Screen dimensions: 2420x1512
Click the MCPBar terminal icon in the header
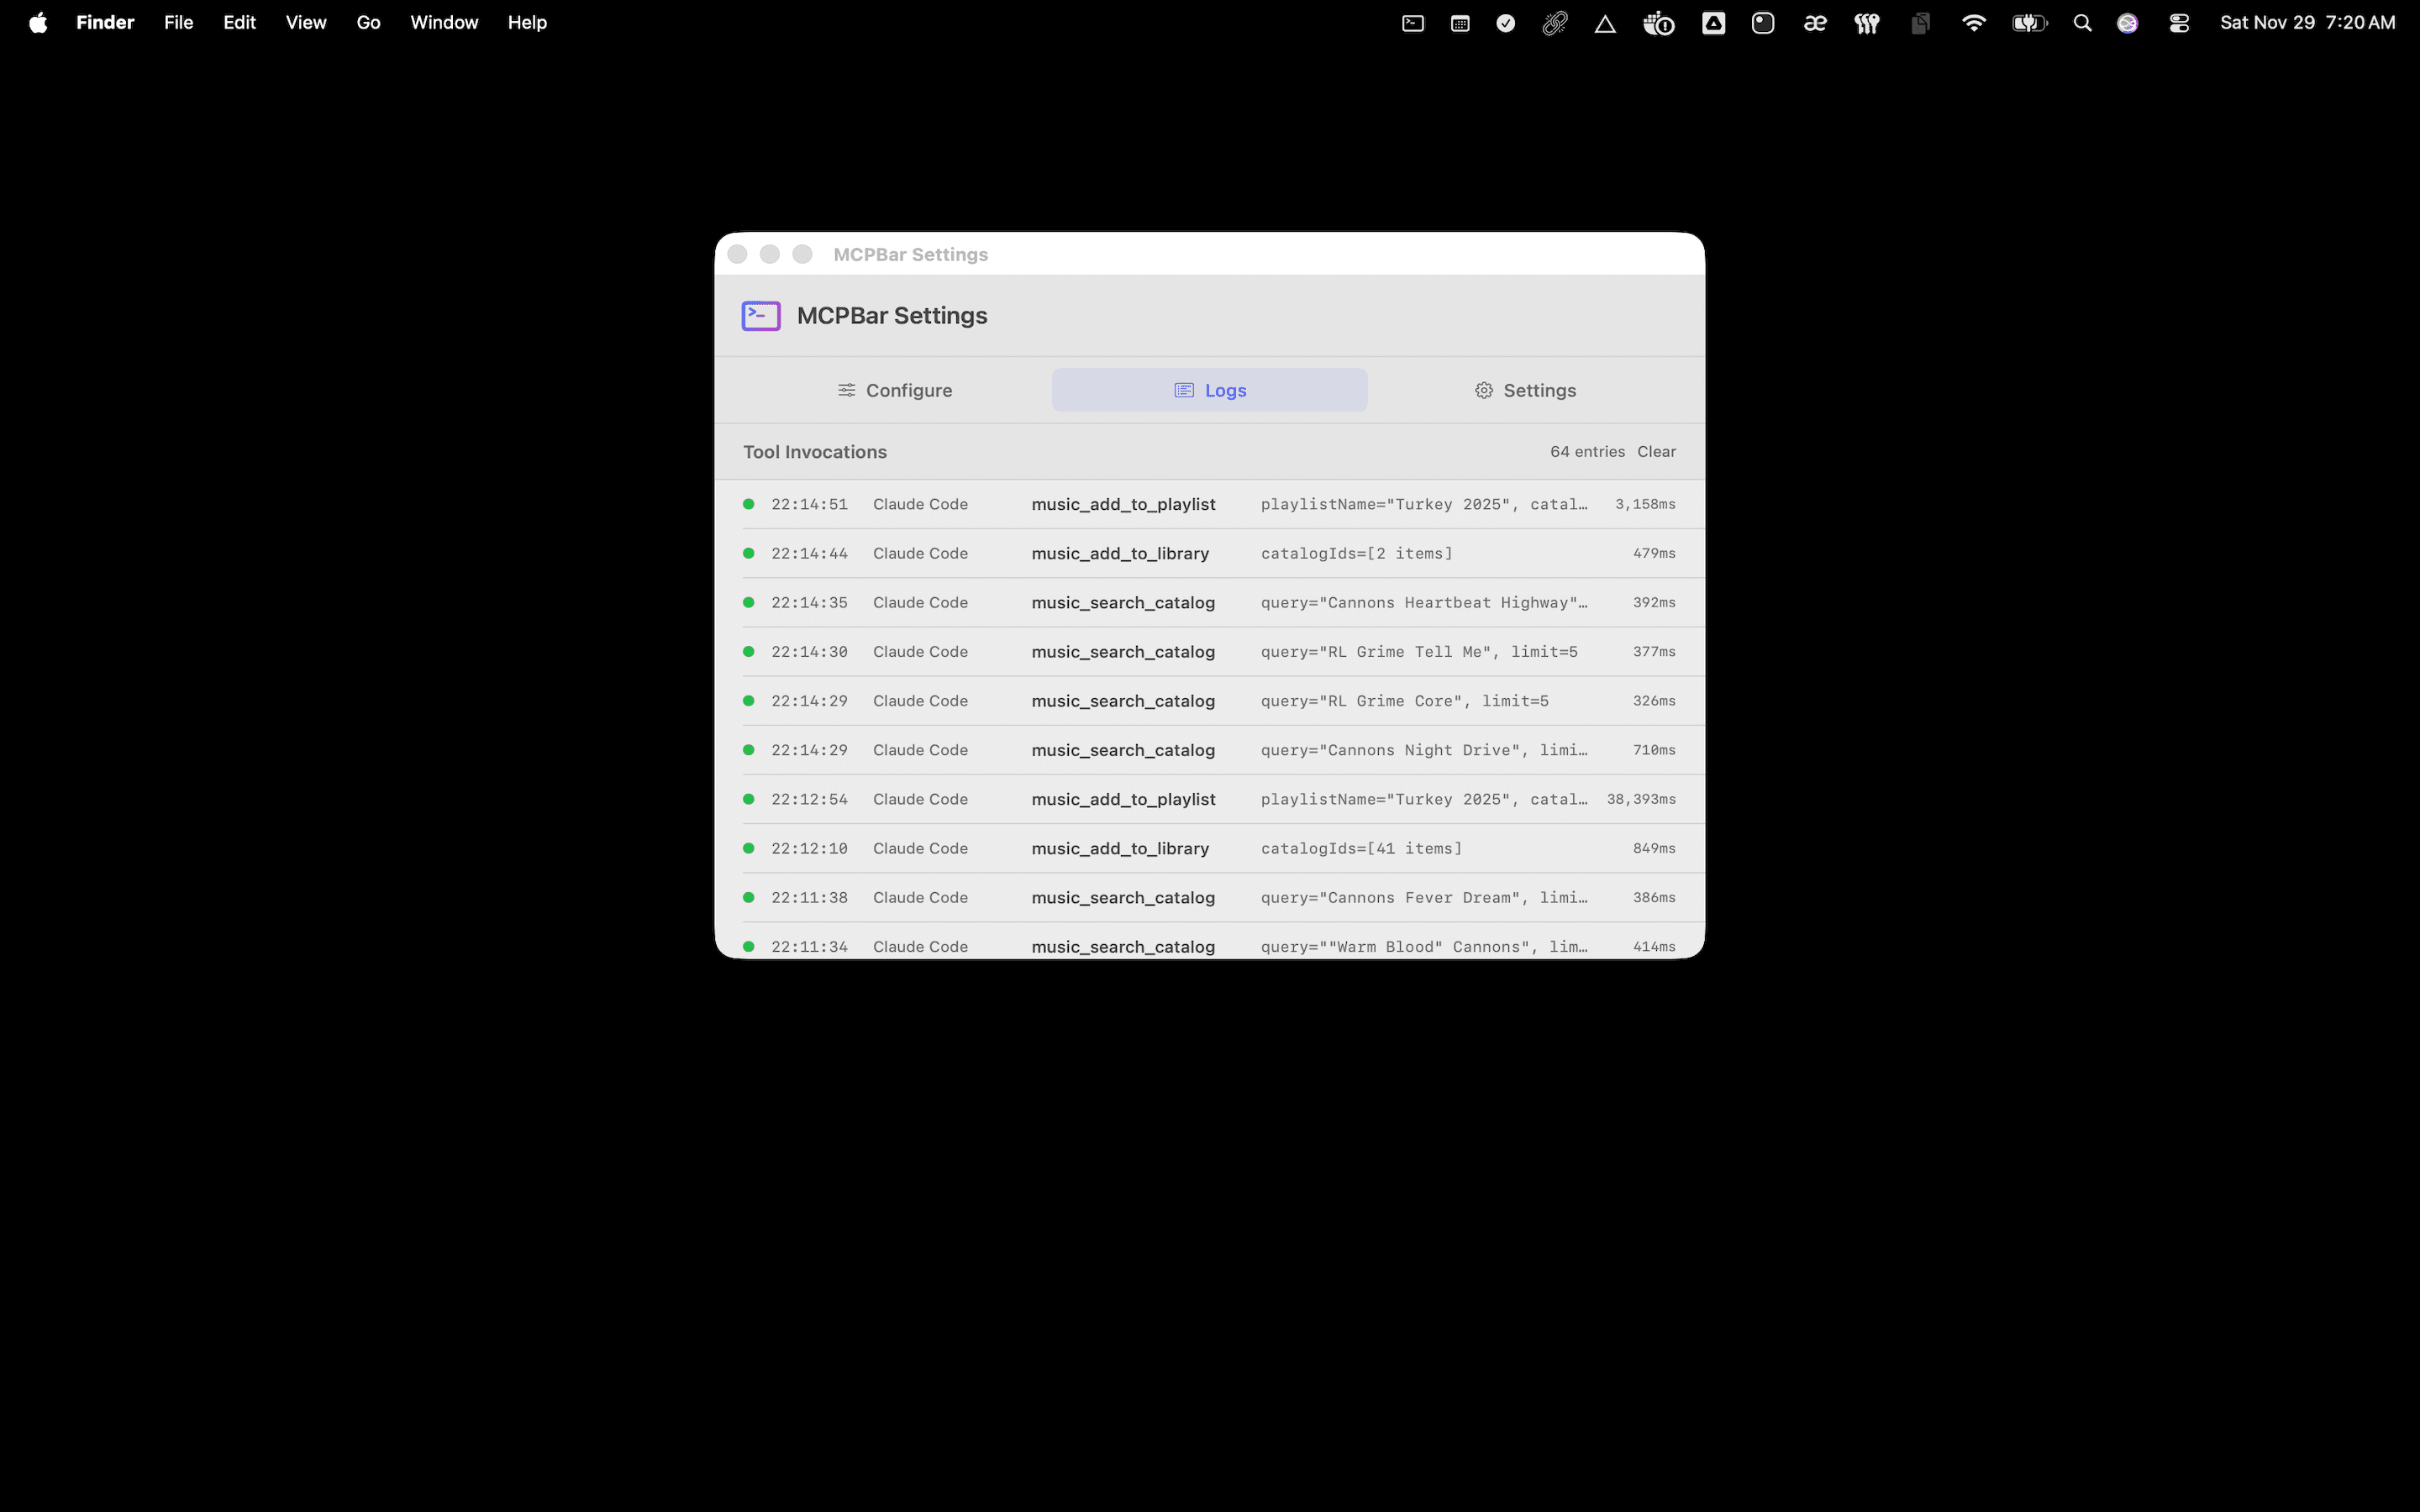click(x=760, y=315)
